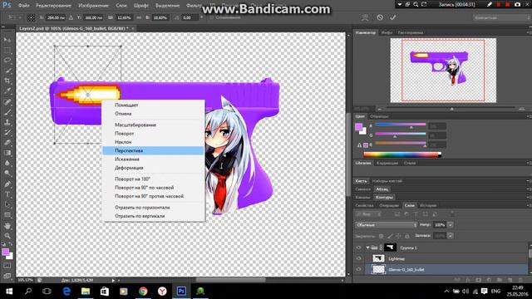The width and height of the screenshot is (532, 299).
Task: Click the X position input field
Action: pyautogui.click(x=56, y=17)
